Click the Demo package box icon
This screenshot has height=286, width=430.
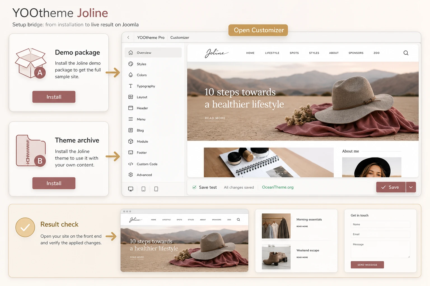point(31,63)
